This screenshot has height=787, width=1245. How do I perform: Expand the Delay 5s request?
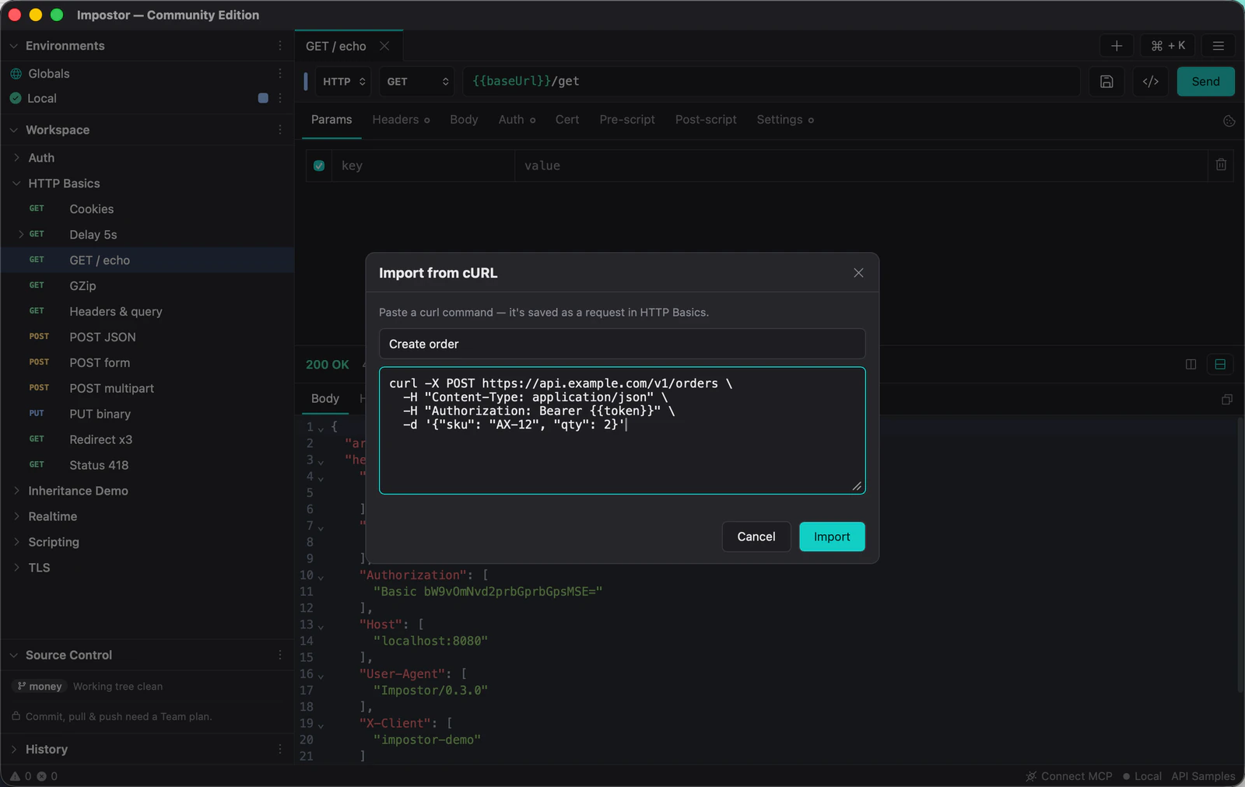tap(21, 234)
